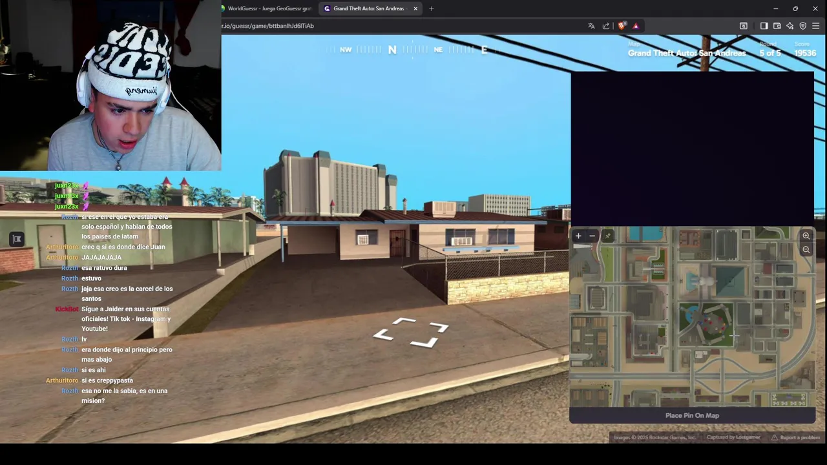The image size is (827, 465).
Task: Click the chat username KickBot
Action: 67,309
